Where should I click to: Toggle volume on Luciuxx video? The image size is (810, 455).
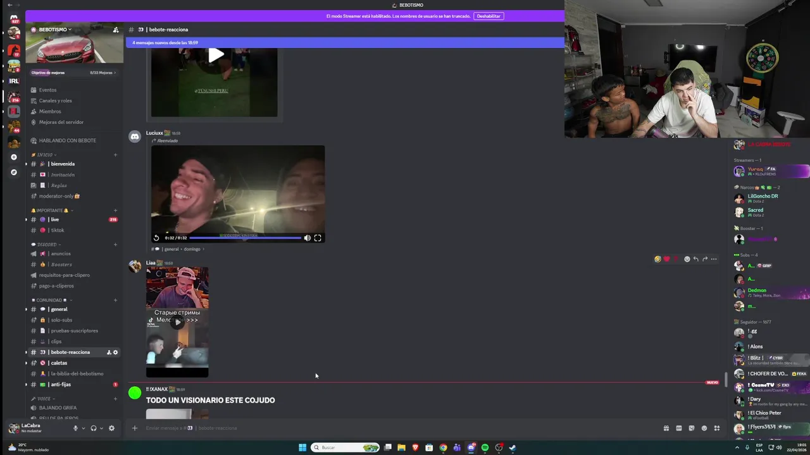(x=307, y=238)
